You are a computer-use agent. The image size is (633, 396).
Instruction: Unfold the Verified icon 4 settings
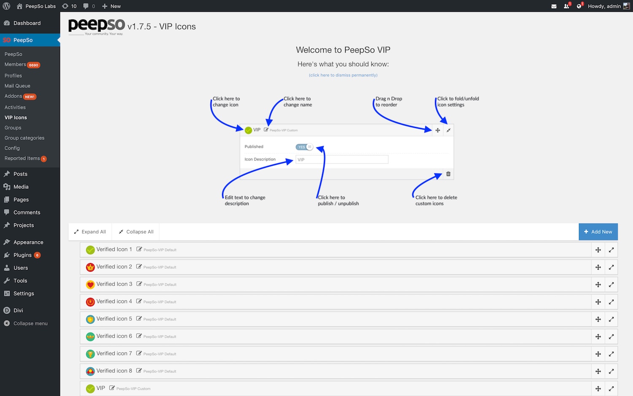click(x=611, y=302)
